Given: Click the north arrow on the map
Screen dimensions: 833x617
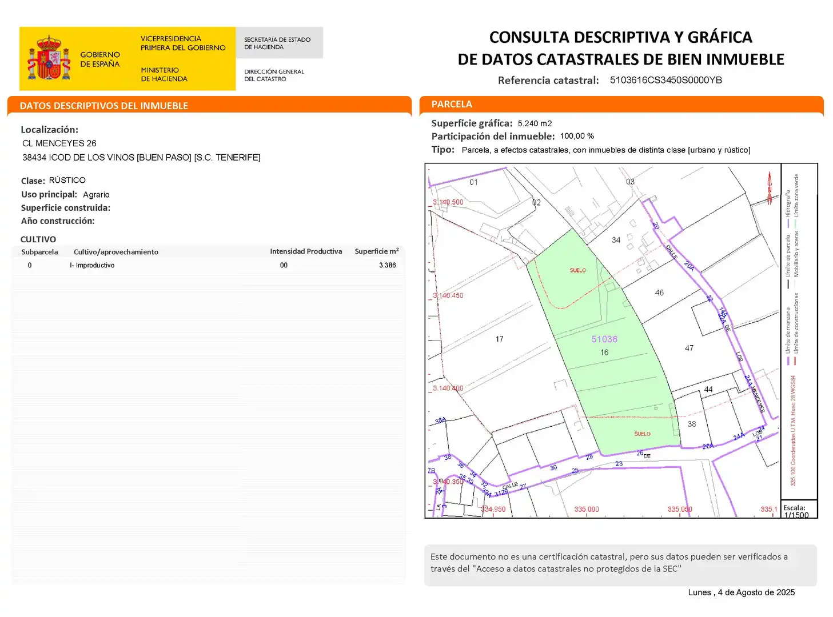Looking at the screenshot, I should coord(770,188).
